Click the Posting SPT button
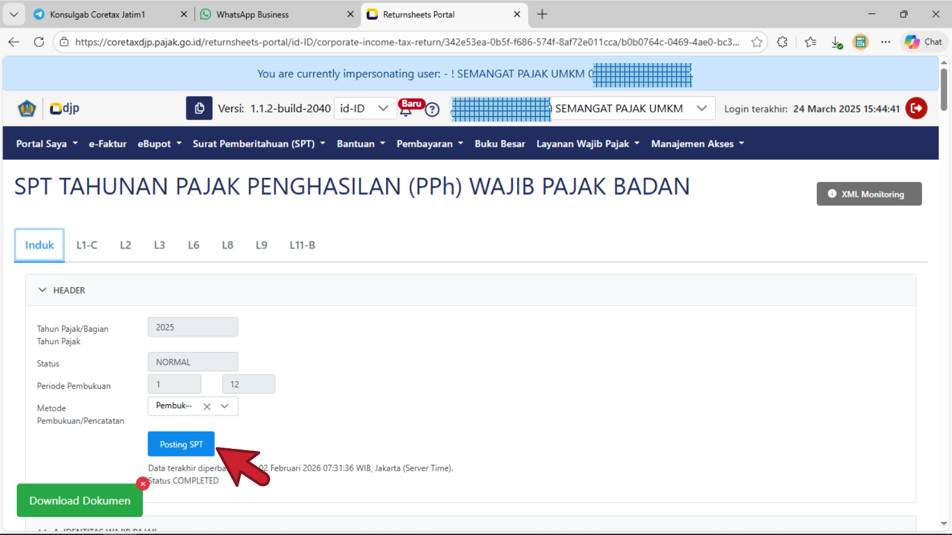Screen dimensions: 952x535 (x=181, y=444)
